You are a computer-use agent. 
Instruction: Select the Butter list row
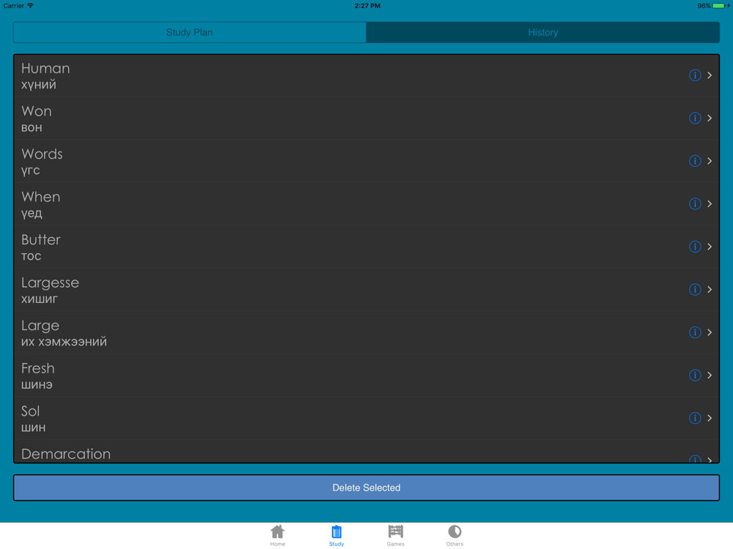click(x=366, y=247)
